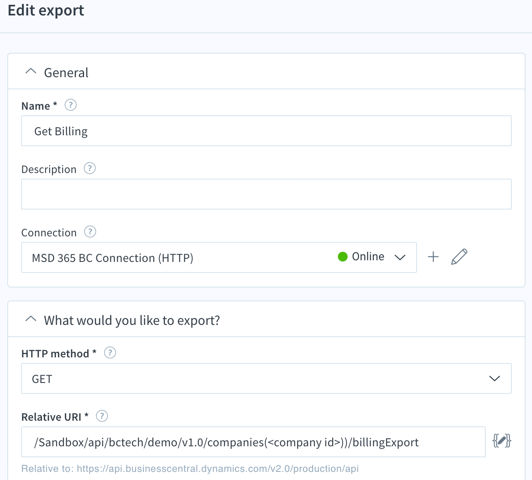Select the Description field label

tap(49, 169)
